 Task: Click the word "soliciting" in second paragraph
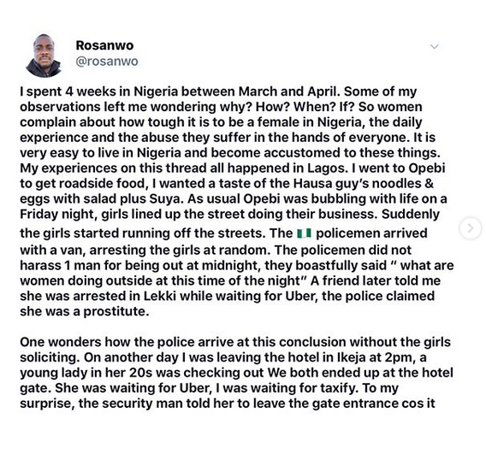(51, 357)
